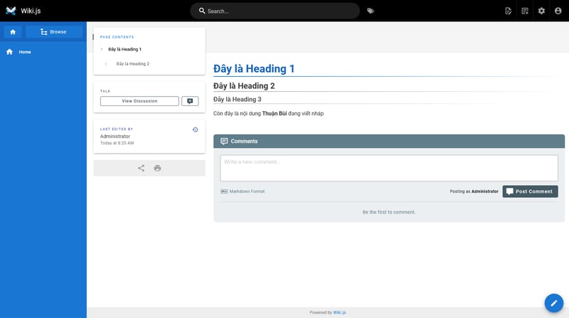Image resolution: width=569 pixels, height=318 pixels.
Task: Click the new page icon
Action: coord(508,11)
